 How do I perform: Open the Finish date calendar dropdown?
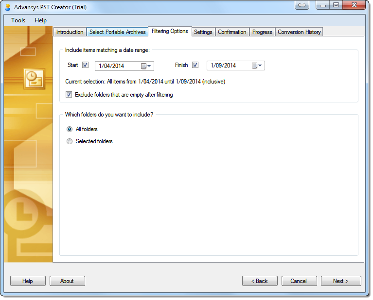[x=257, y=66]
